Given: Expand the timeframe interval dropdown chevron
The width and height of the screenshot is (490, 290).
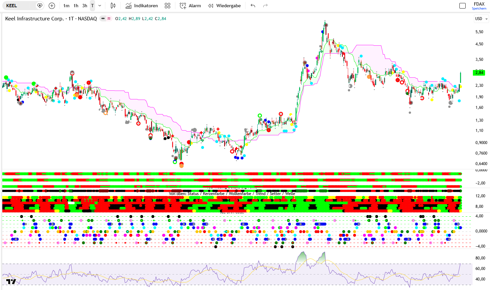Looking at the screenshot, I should [x=100, y=6].
